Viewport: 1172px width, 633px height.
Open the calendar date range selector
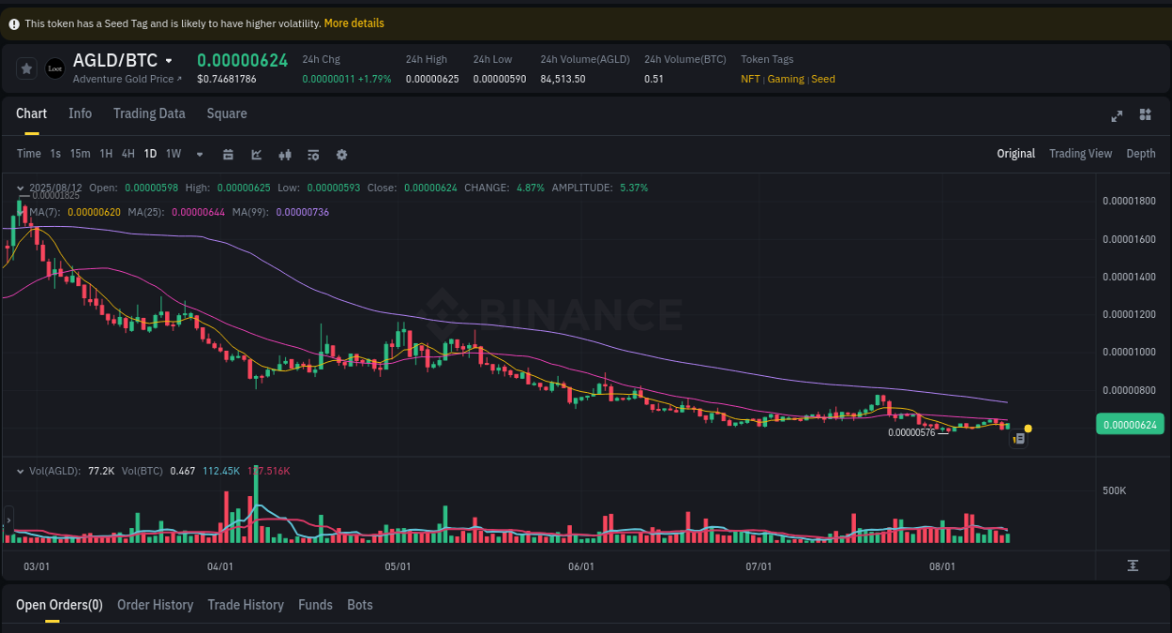228,154
